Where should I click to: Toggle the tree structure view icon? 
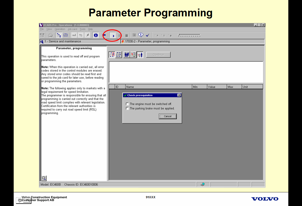click(59, 35)
